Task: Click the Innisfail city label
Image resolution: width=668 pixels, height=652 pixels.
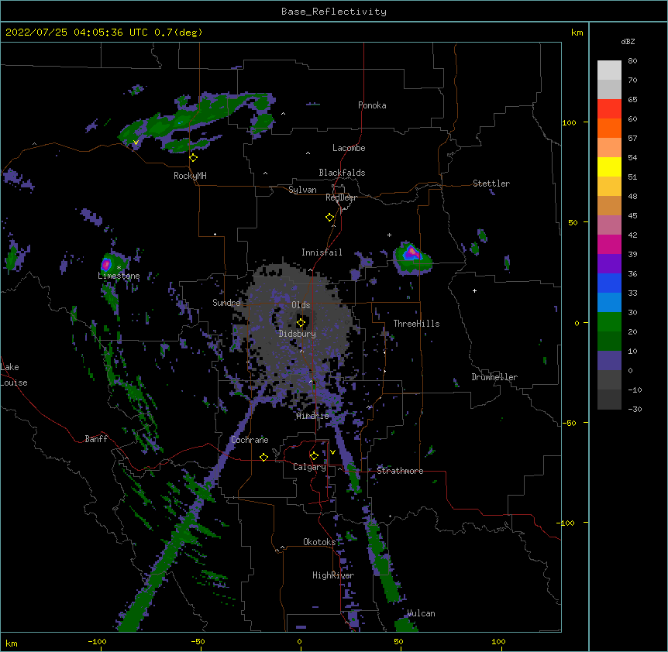Action: [322, 252]
